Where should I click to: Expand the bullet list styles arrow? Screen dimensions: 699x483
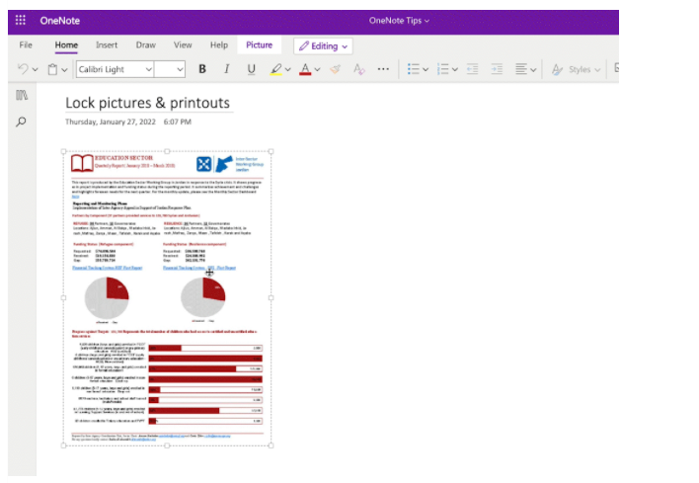tap(426, 69)
